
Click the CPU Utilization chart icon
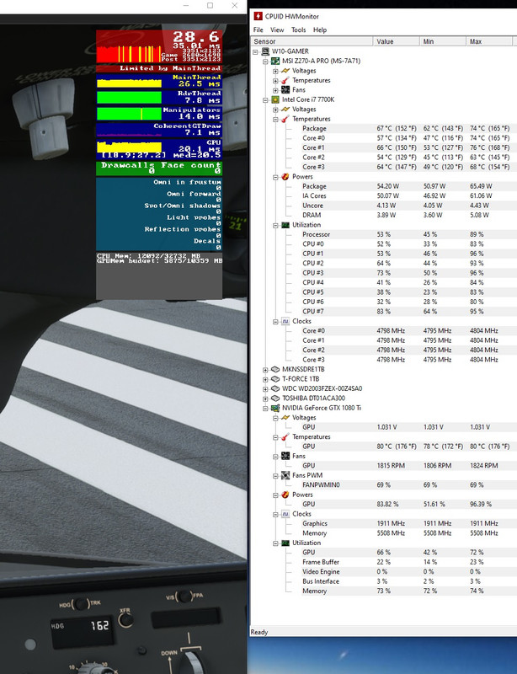point(285,225)
